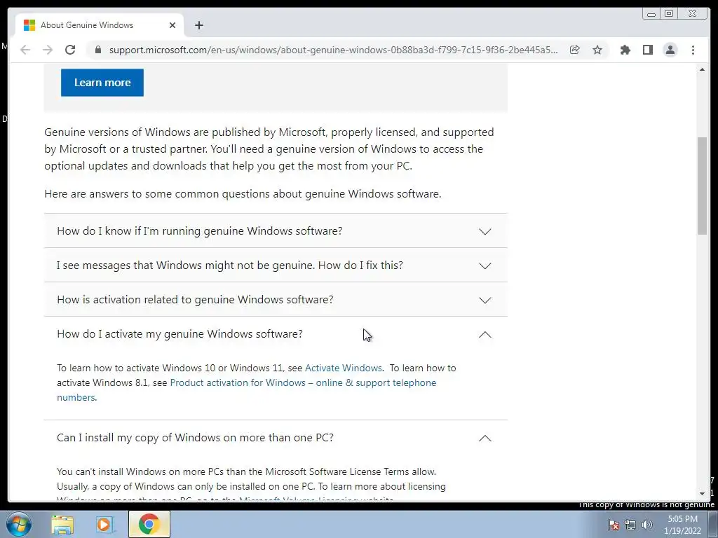Open the Chrome extensions puzzle icon
The width and height of the screenshot is (718, 538).
pos(625,50)
